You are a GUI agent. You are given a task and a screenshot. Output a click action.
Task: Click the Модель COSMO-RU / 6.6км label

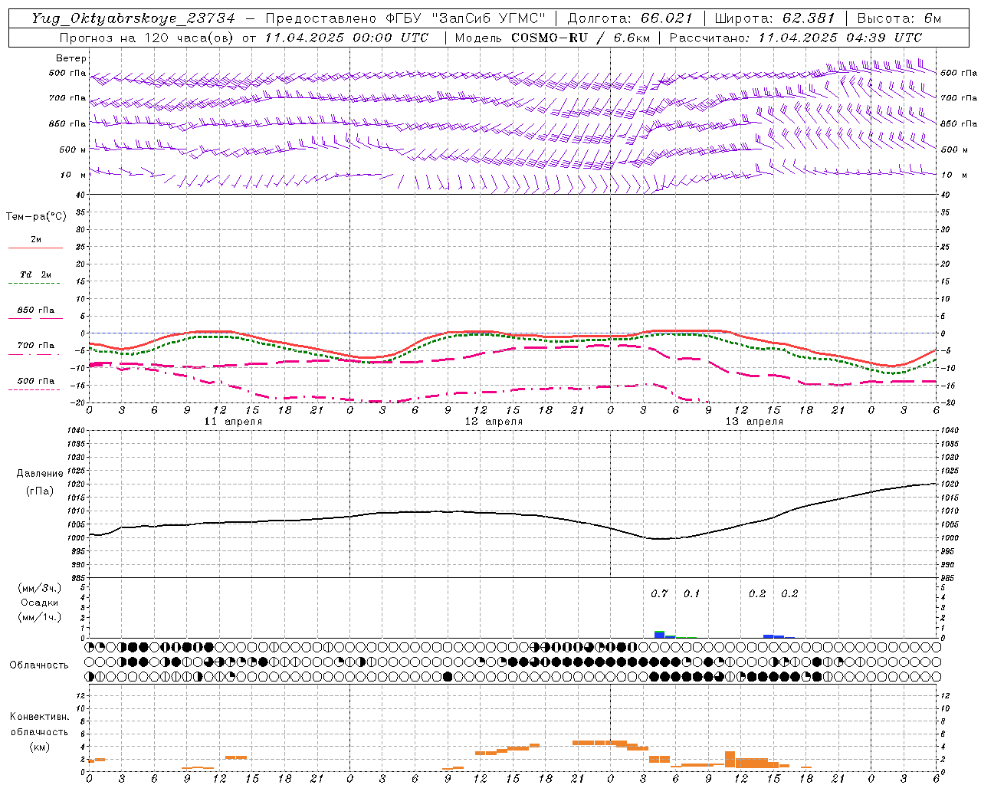coord(553,38)
